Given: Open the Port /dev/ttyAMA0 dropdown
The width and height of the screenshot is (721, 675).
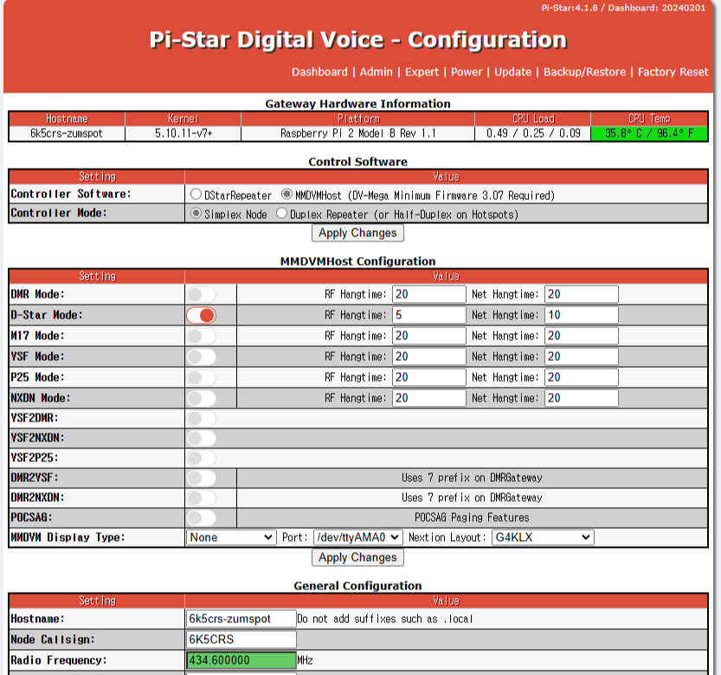Looking at the screenshot, I should [x=358, y=537].
